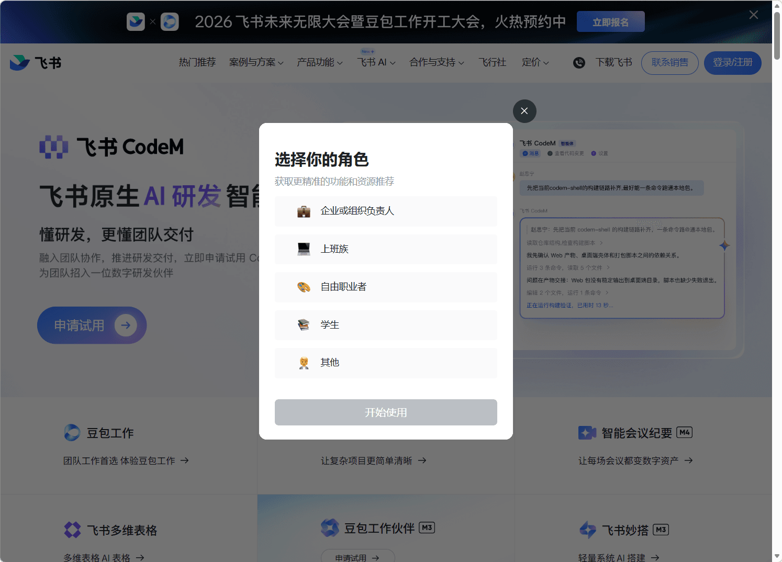Screen dimensions: 782x562
Task: Click 设置 tab in CodeM preview
Action: [x=600, y=153]
